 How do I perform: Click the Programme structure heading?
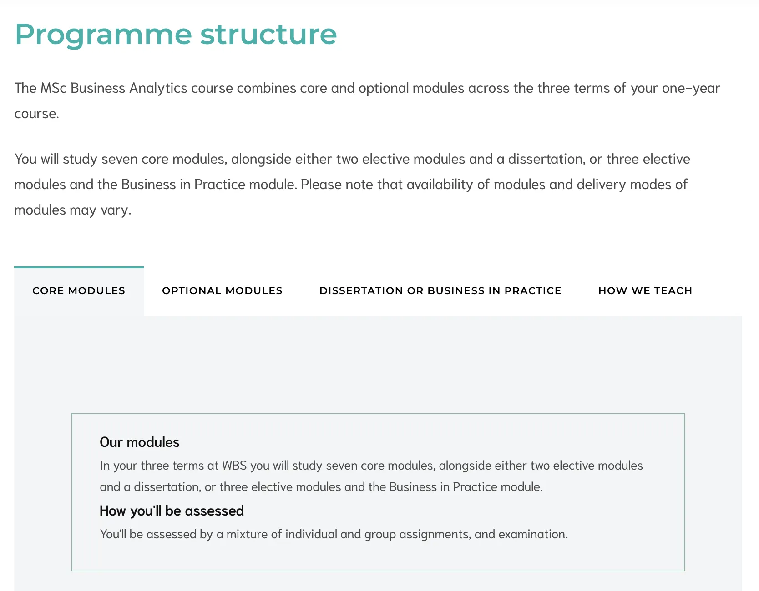click(176, 35)
